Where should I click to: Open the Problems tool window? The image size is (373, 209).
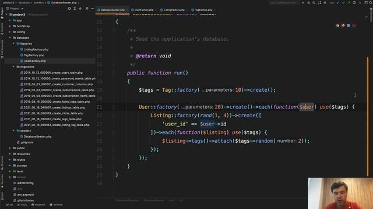[38, 205]
